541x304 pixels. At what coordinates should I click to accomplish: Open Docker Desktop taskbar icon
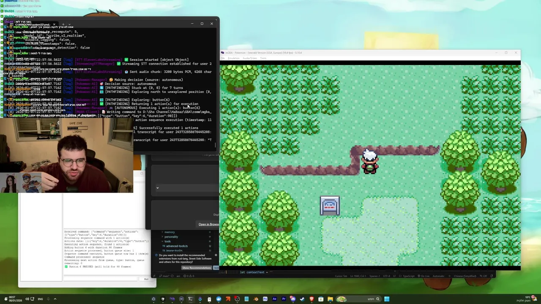tap(219, 299)
